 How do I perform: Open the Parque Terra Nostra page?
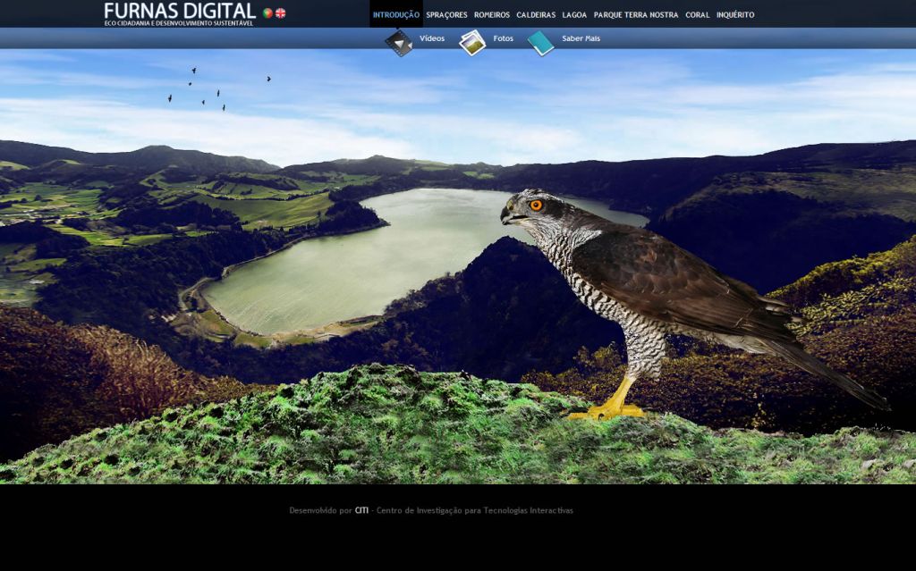click(x=636, y=15)
